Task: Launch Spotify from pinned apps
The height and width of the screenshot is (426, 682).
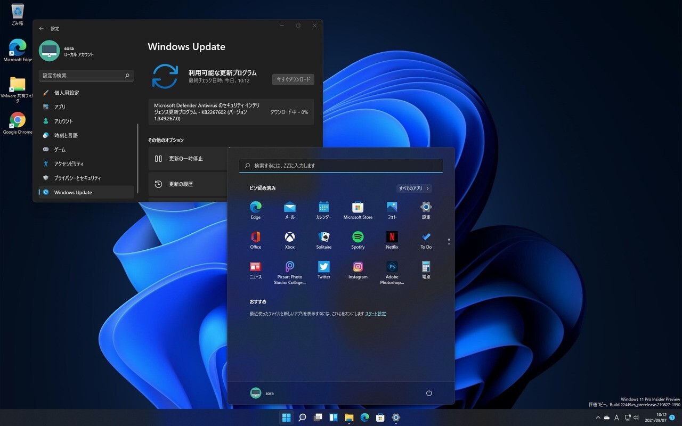Action: click(358, 240)
